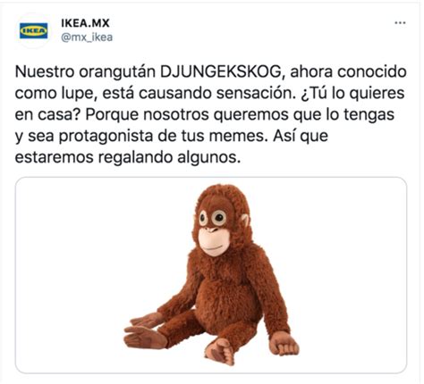Click the orangutan's big round eyes
The width and height of the screenshot is (424, 384).
tap(213, 218)
